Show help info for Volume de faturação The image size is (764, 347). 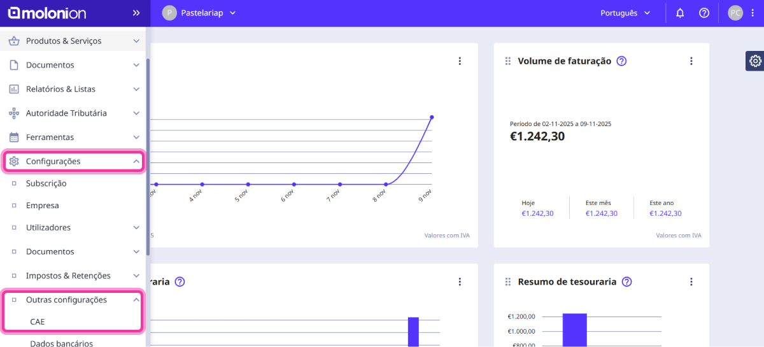point(622,61)
